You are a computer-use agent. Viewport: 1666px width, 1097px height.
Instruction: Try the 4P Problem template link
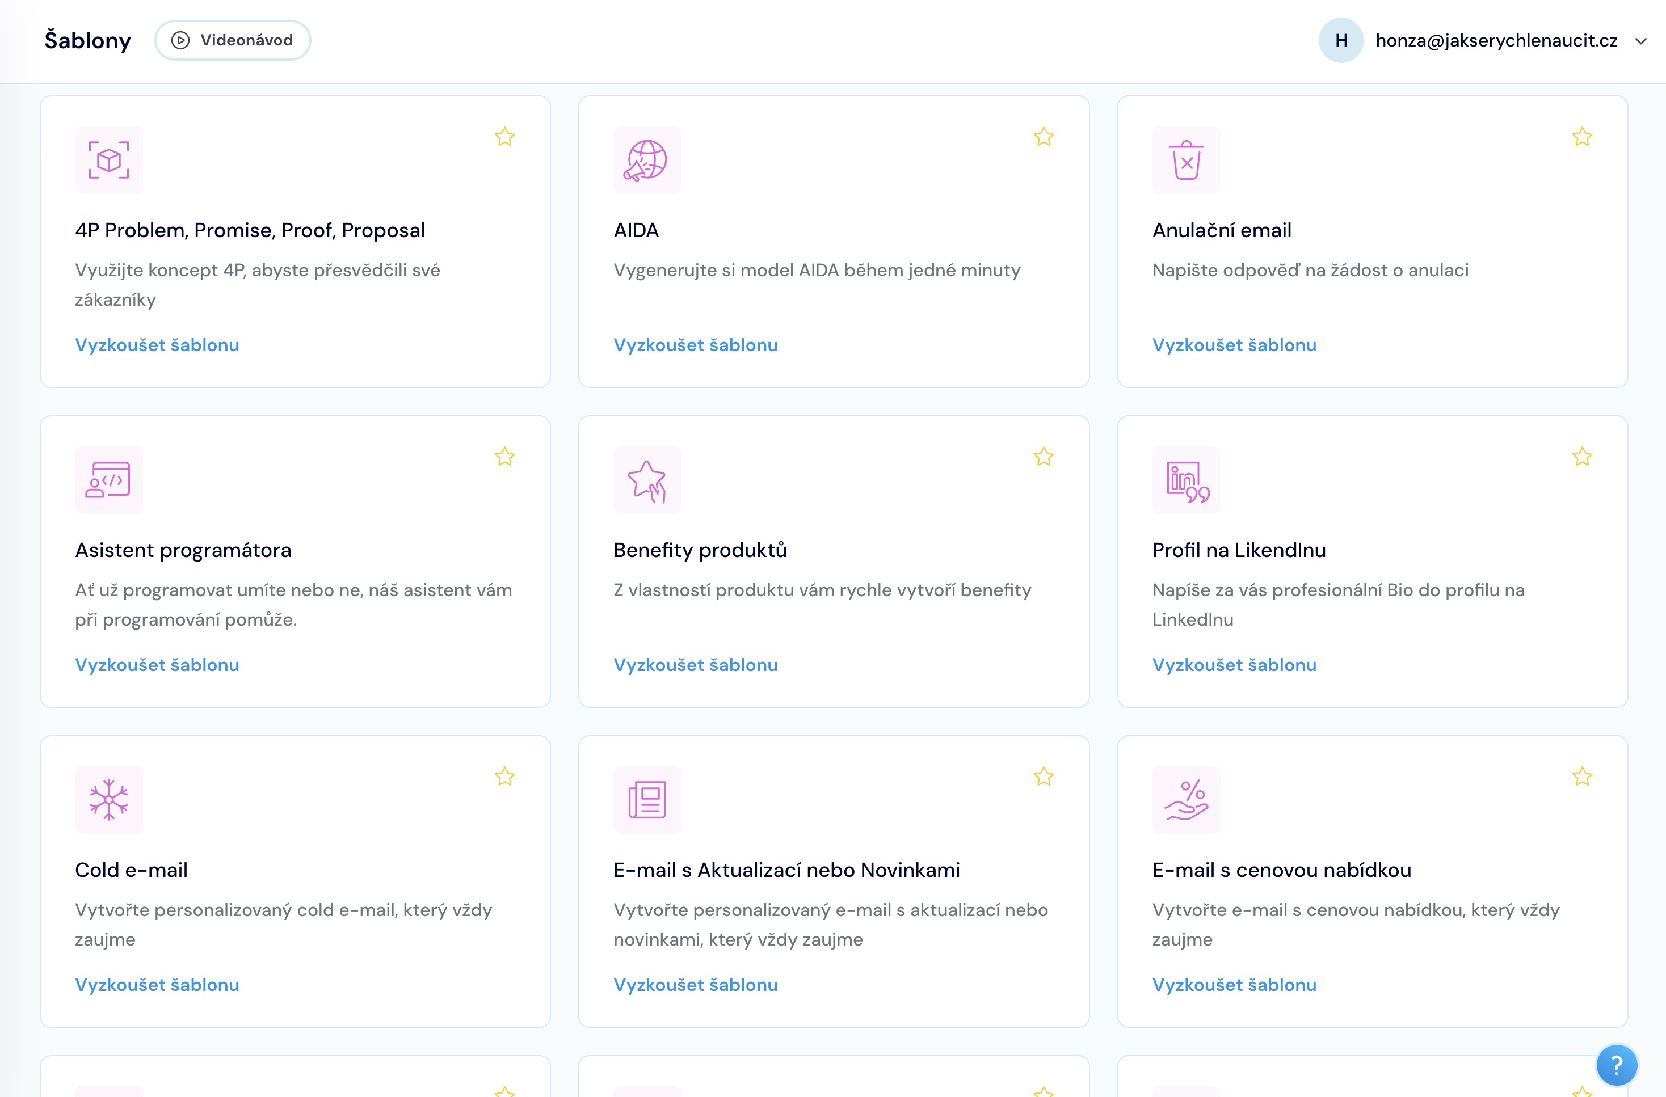tap(157, 345)
